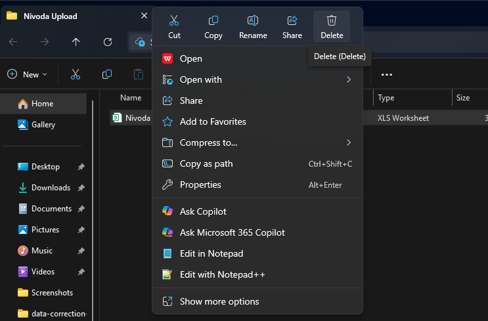Screen dimensions: 488x321
Task: Open Pictures in the sidebar
Action: point(43,230)
